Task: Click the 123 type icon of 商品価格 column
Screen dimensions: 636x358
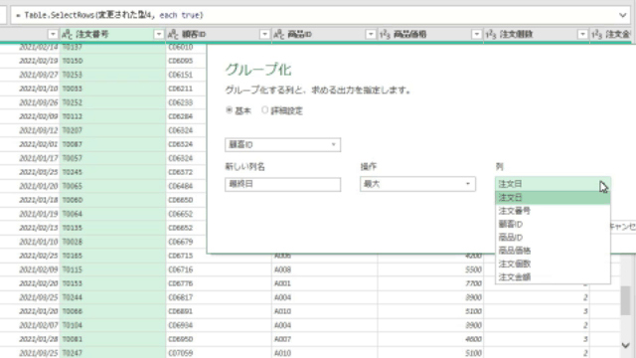Action: [x=385, y=35]
